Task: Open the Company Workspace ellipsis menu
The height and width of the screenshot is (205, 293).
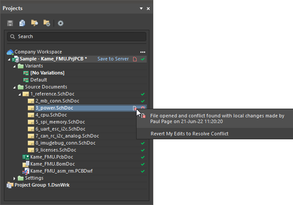Action: [x=143, y=52]
